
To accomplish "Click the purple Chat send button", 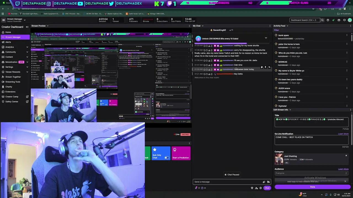I will 267,188.
